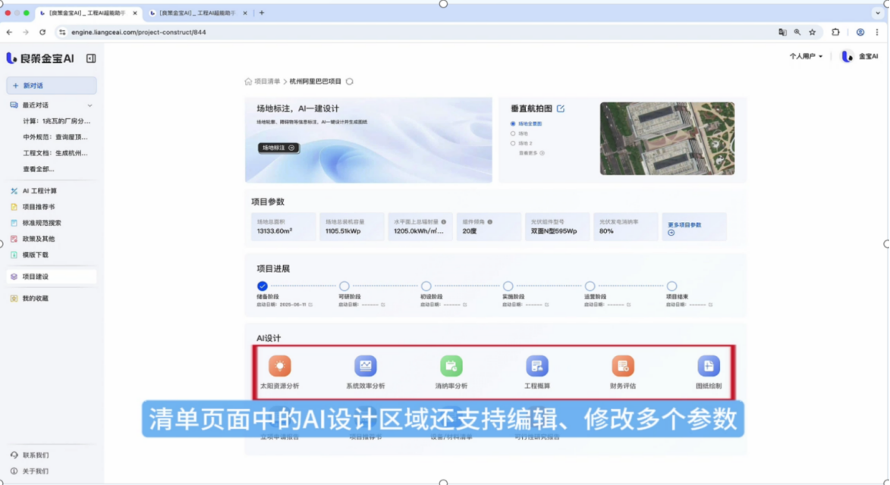890x485 pixels.
Task: Click 场地标注 site annotation button
Action: [278, 148]
